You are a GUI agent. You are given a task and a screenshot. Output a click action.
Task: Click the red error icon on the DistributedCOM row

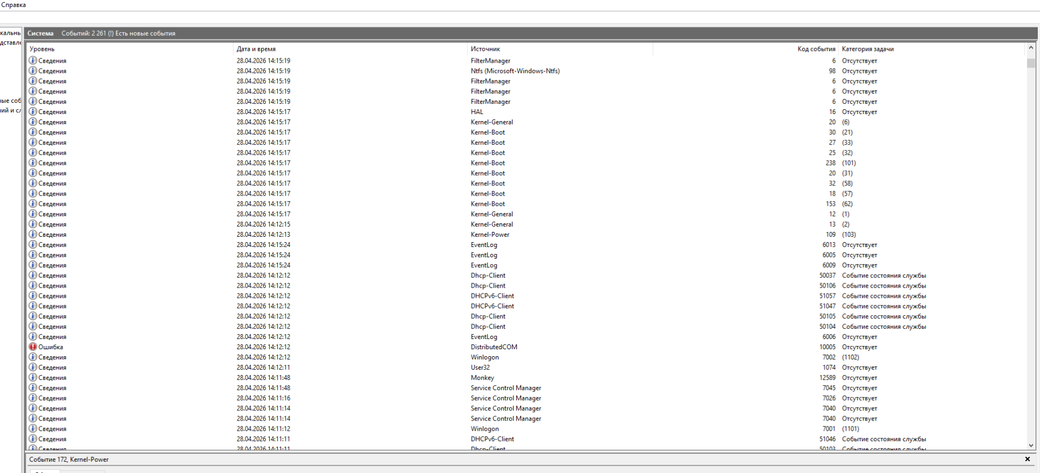click(33, 347)
